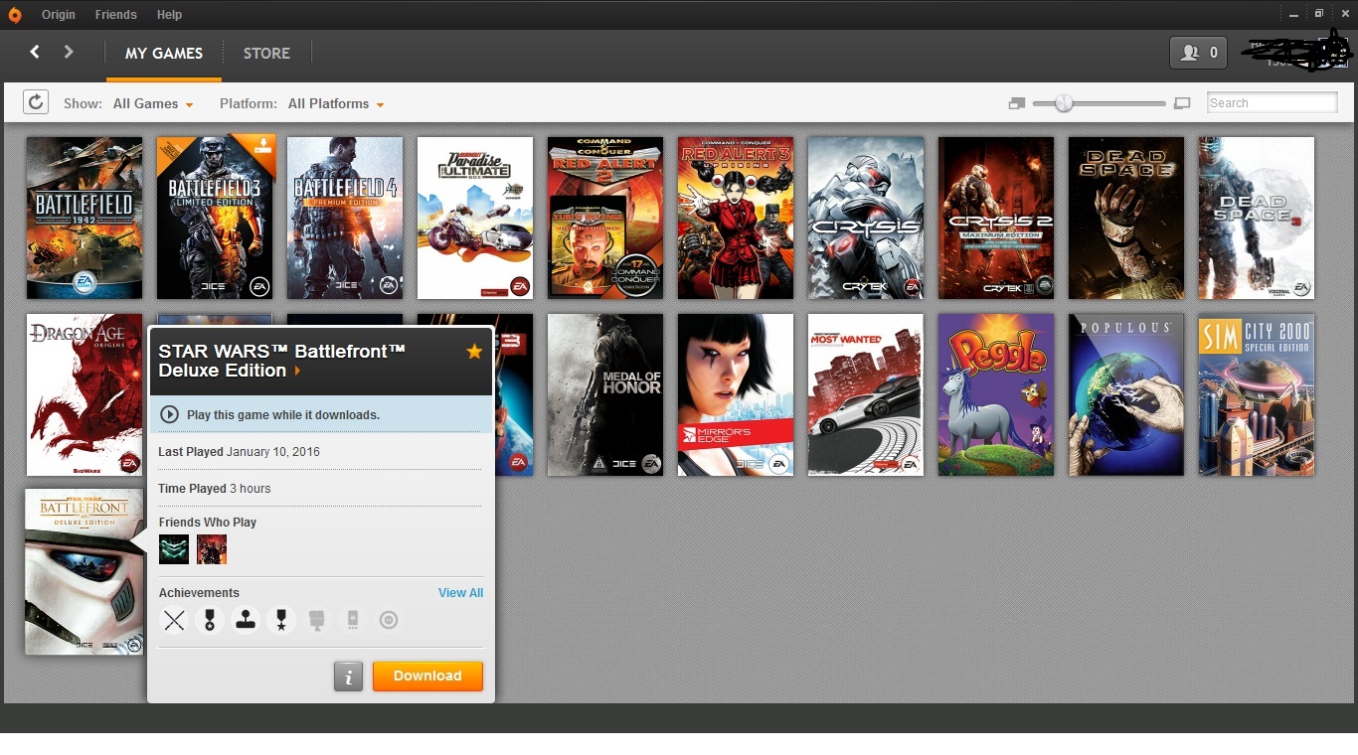Download Star Wars Battlefront
The image size is (1358, 755).
point(427,677)
